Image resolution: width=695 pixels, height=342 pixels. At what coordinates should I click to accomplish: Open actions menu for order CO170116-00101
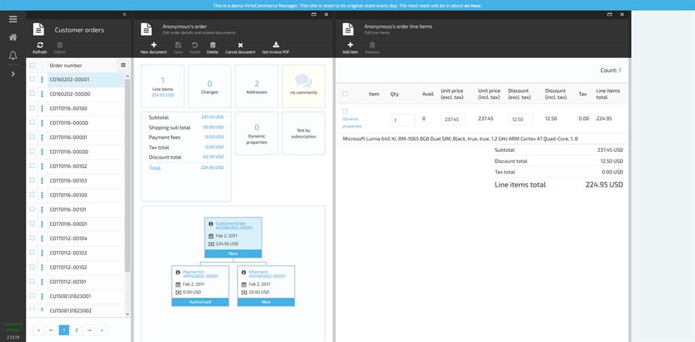point(42,210)
